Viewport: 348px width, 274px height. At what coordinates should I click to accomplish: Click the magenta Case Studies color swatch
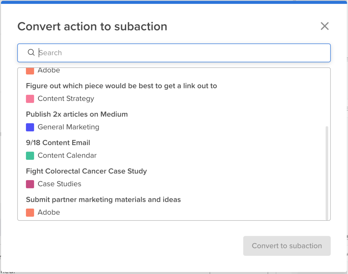[30, 184]
